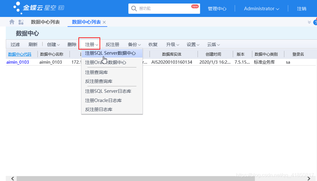This screenshot has width=317, height=181.
Task: Choose 注册查询库 menu item
Action: pos(112,72)
